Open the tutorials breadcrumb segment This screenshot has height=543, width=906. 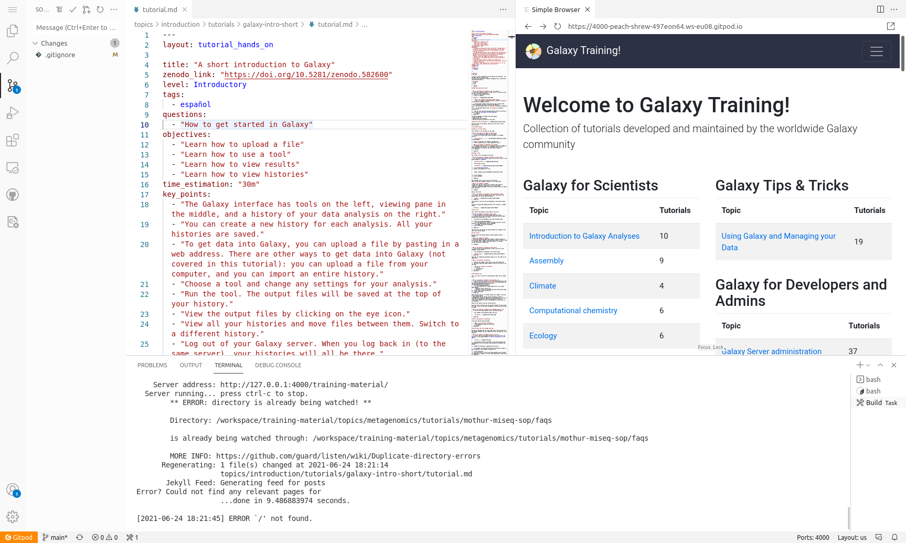pyautogui.click(x=221, y=24)
